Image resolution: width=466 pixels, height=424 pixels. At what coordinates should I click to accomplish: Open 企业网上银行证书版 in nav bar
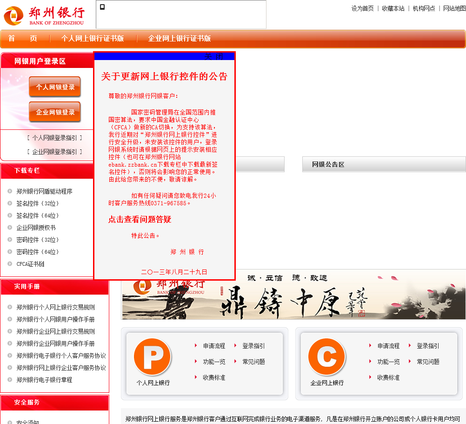click(x=179, y=38)
